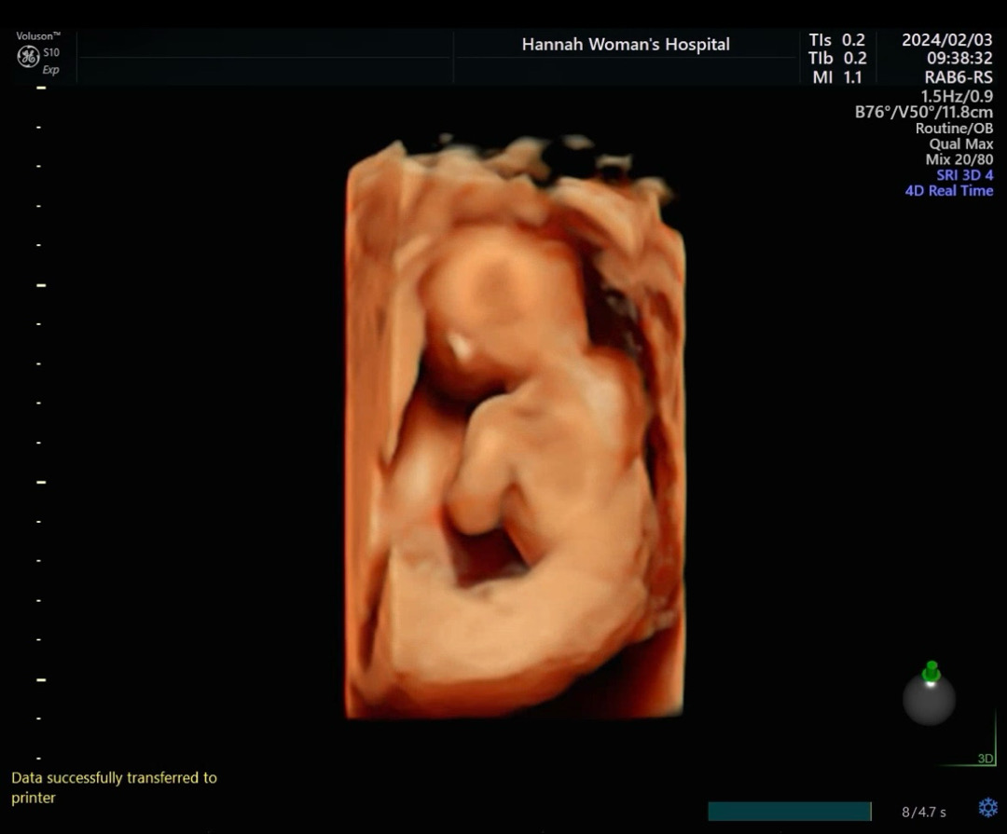The width and height of the screenshot is (1007, 834).
Task: Click the Voluson S10 Exp model label
Action: [38, 53]
